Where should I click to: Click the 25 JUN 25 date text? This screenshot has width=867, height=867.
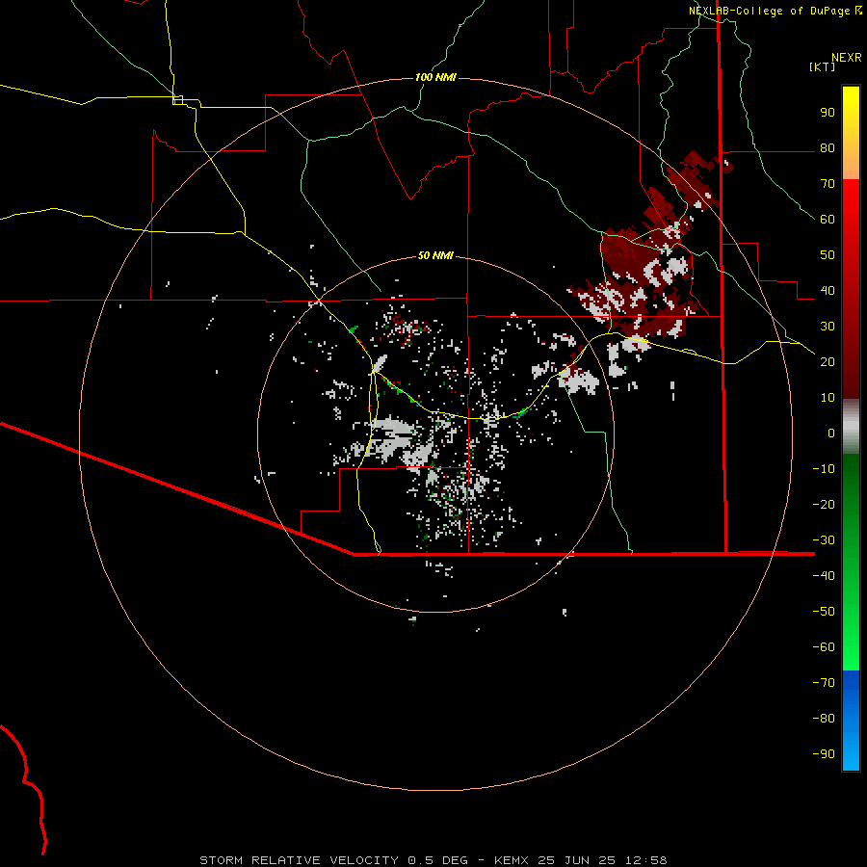(576, 860)
